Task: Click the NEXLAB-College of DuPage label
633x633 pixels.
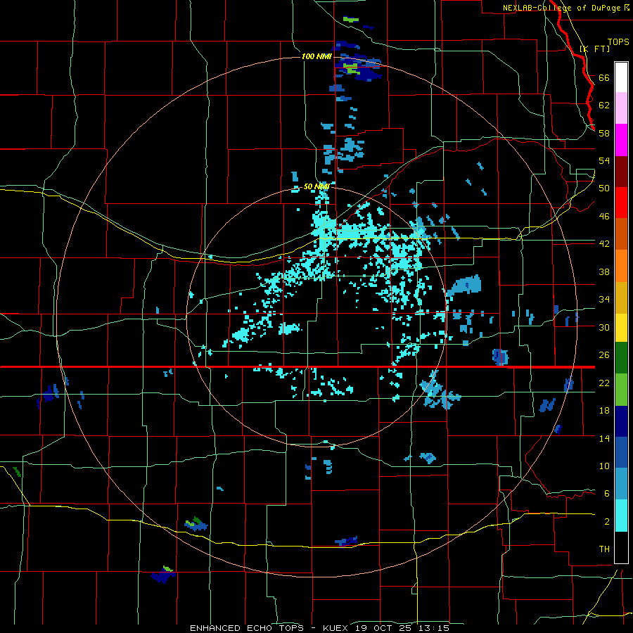Action: coord(563,8)
